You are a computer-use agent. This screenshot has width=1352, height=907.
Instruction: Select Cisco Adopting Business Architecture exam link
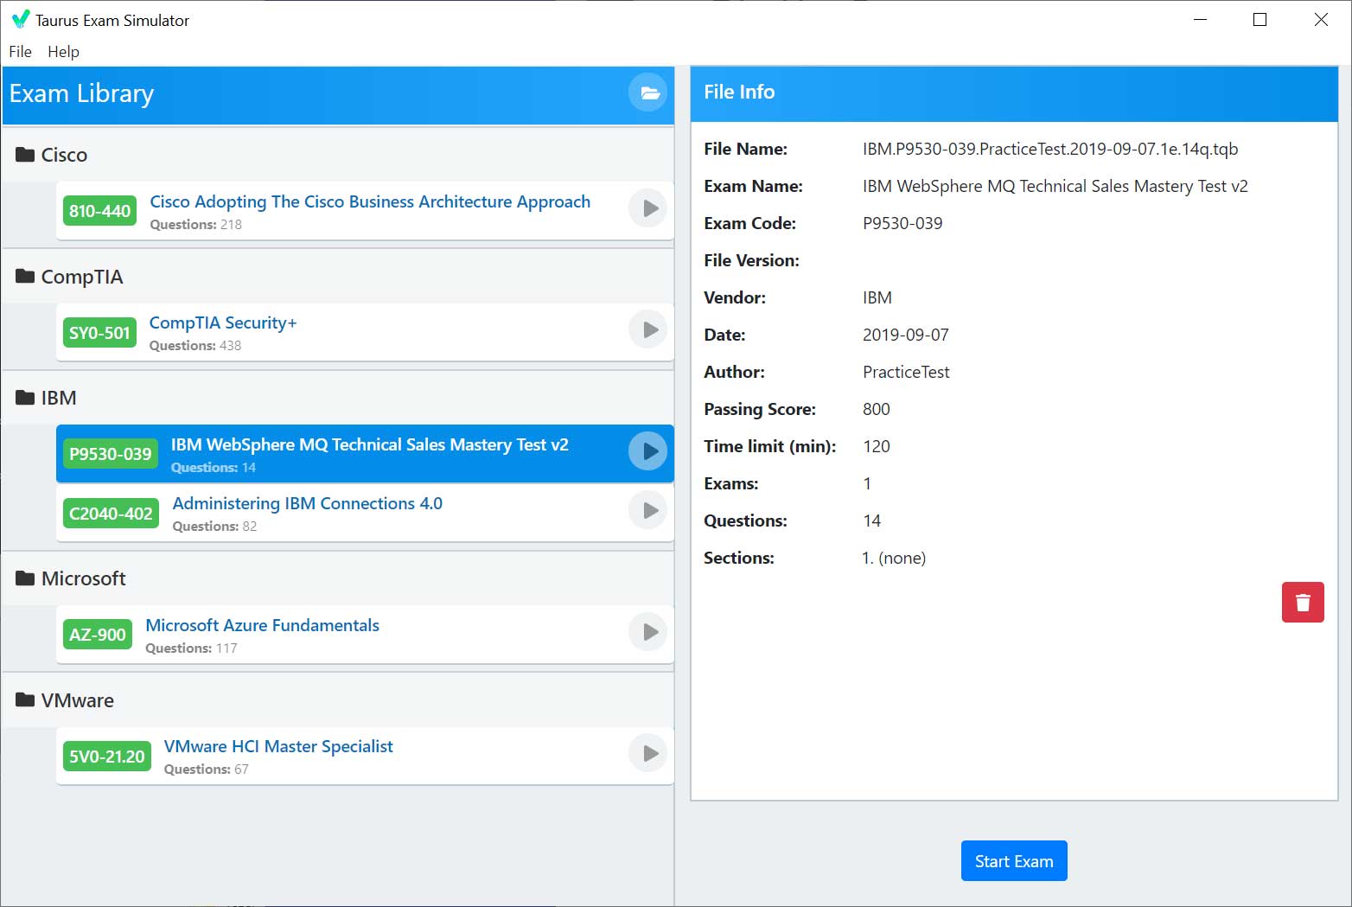click(x=370, y=201)
